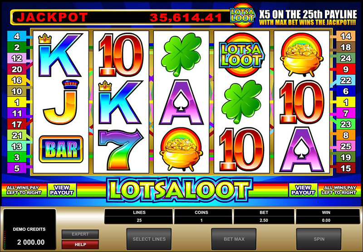The width and height of the screenshot is (363, 252).
Task: Click the Lotsa Loot logo beside the jackpot
Action: tap(242, 15)
